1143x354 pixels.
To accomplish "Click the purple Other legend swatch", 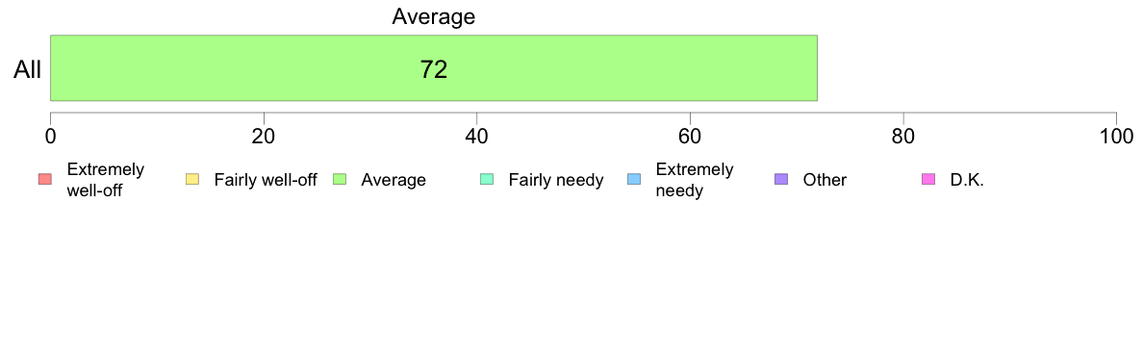I will click(x=781, y=180).
